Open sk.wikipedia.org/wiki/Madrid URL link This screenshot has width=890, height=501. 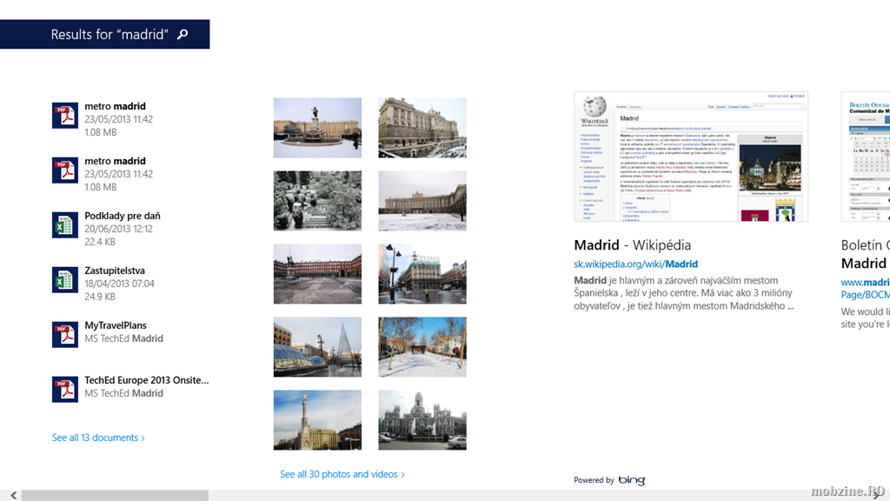[635, 264]
